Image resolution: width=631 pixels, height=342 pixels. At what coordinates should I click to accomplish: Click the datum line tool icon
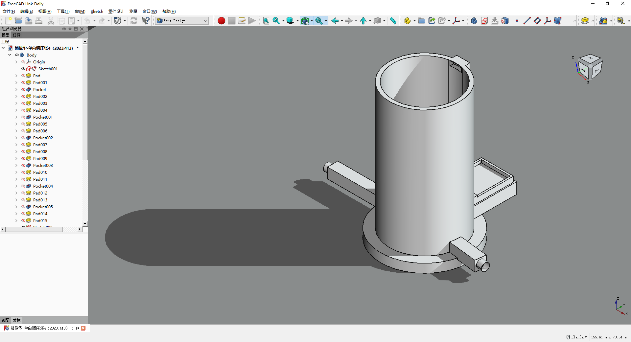pos(527,21)
